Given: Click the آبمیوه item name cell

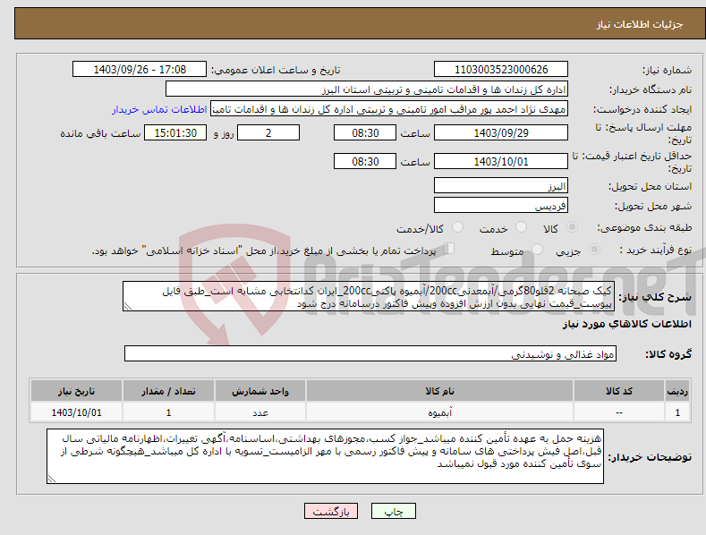Looking at the screenshot, I should (439, 412).
